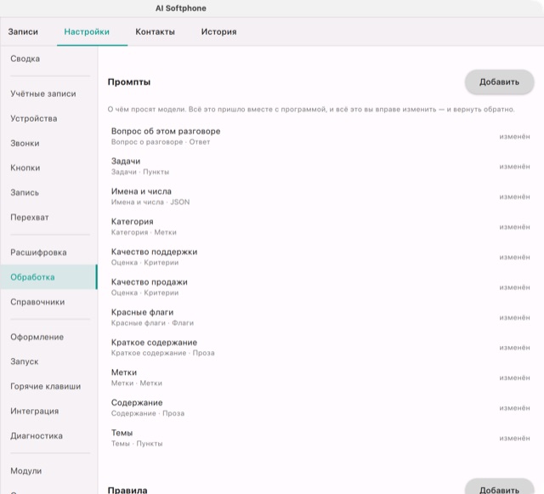The height and width of the screenshot is (494, 544).
Task: Open the Содержание prompt
Action: click(x=320, y=408)
